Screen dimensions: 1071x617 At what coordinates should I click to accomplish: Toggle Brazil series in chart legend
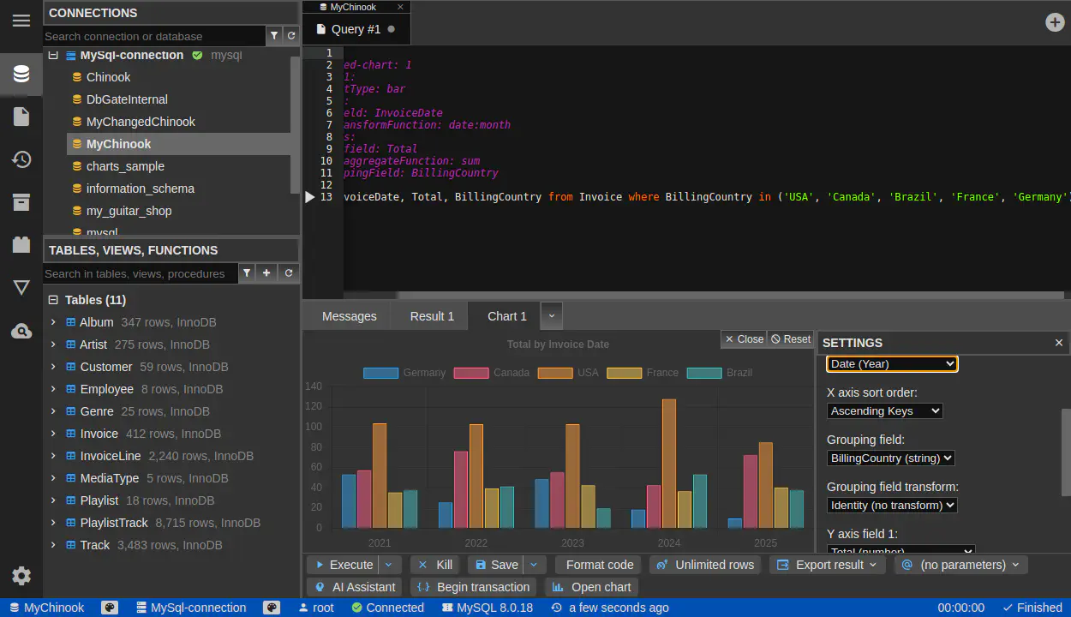pyautogui.click(x=720, y=373)
